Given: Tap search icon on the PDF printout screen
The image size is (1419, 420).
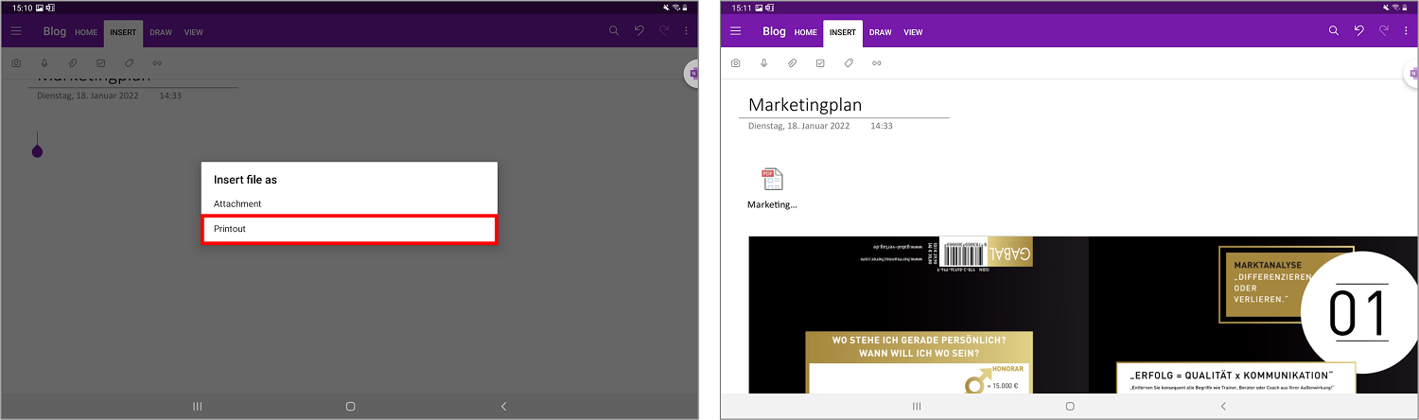Looking at the screenshot, I should pyautogui.click(x=1334, y=31).
